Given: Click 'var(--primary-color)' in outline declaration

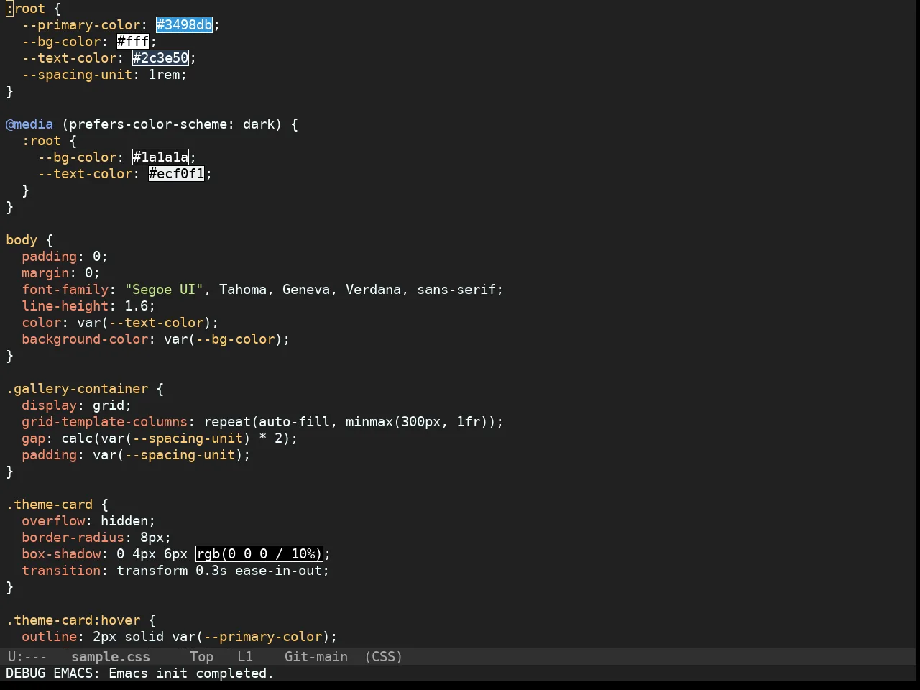Looking at the screenshot, I should [x=251, y=637].
